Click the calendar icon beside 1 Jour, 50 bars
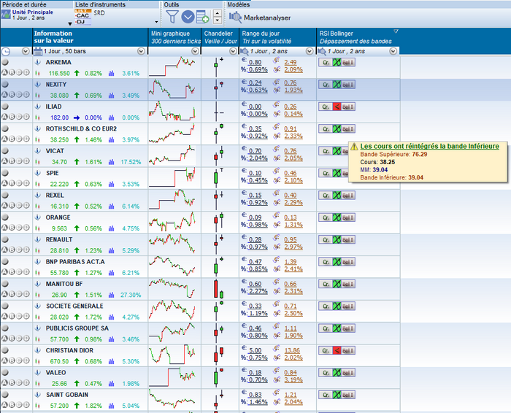This screenshot has height=413, width=511. [x=38, y=52]
